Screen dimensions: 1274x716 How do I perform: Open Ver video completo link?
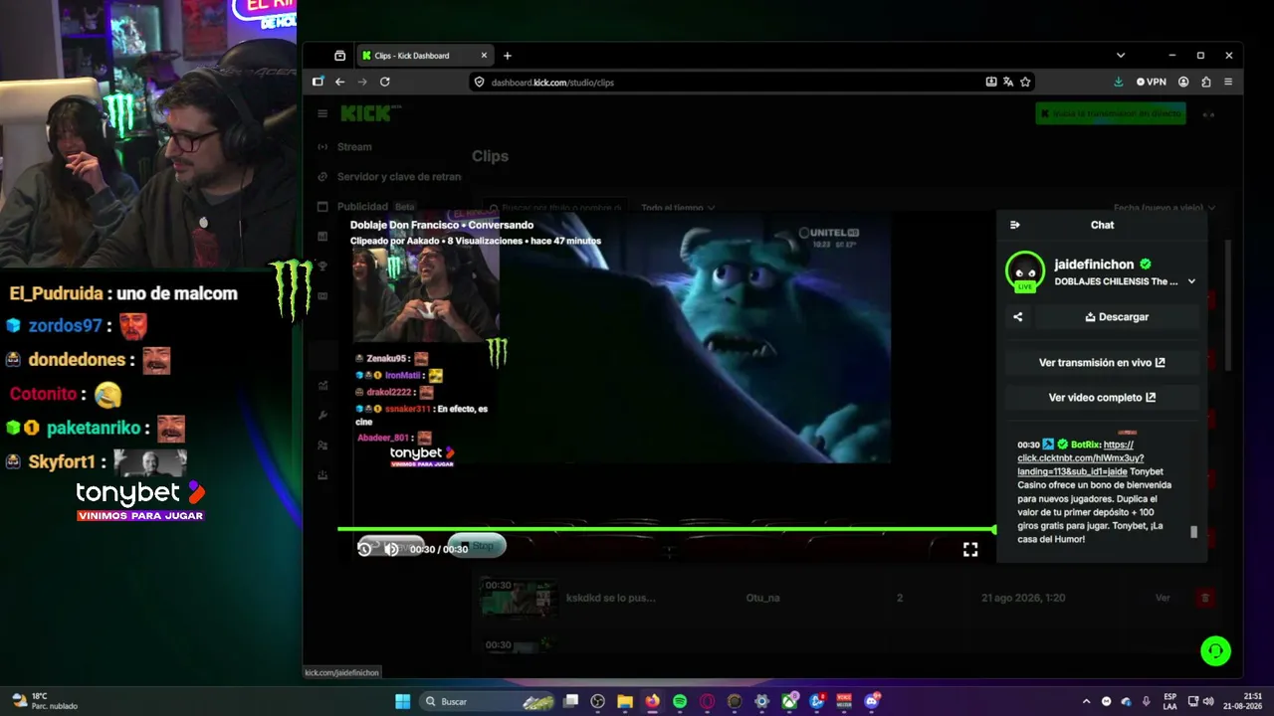tap(1102, 398)
